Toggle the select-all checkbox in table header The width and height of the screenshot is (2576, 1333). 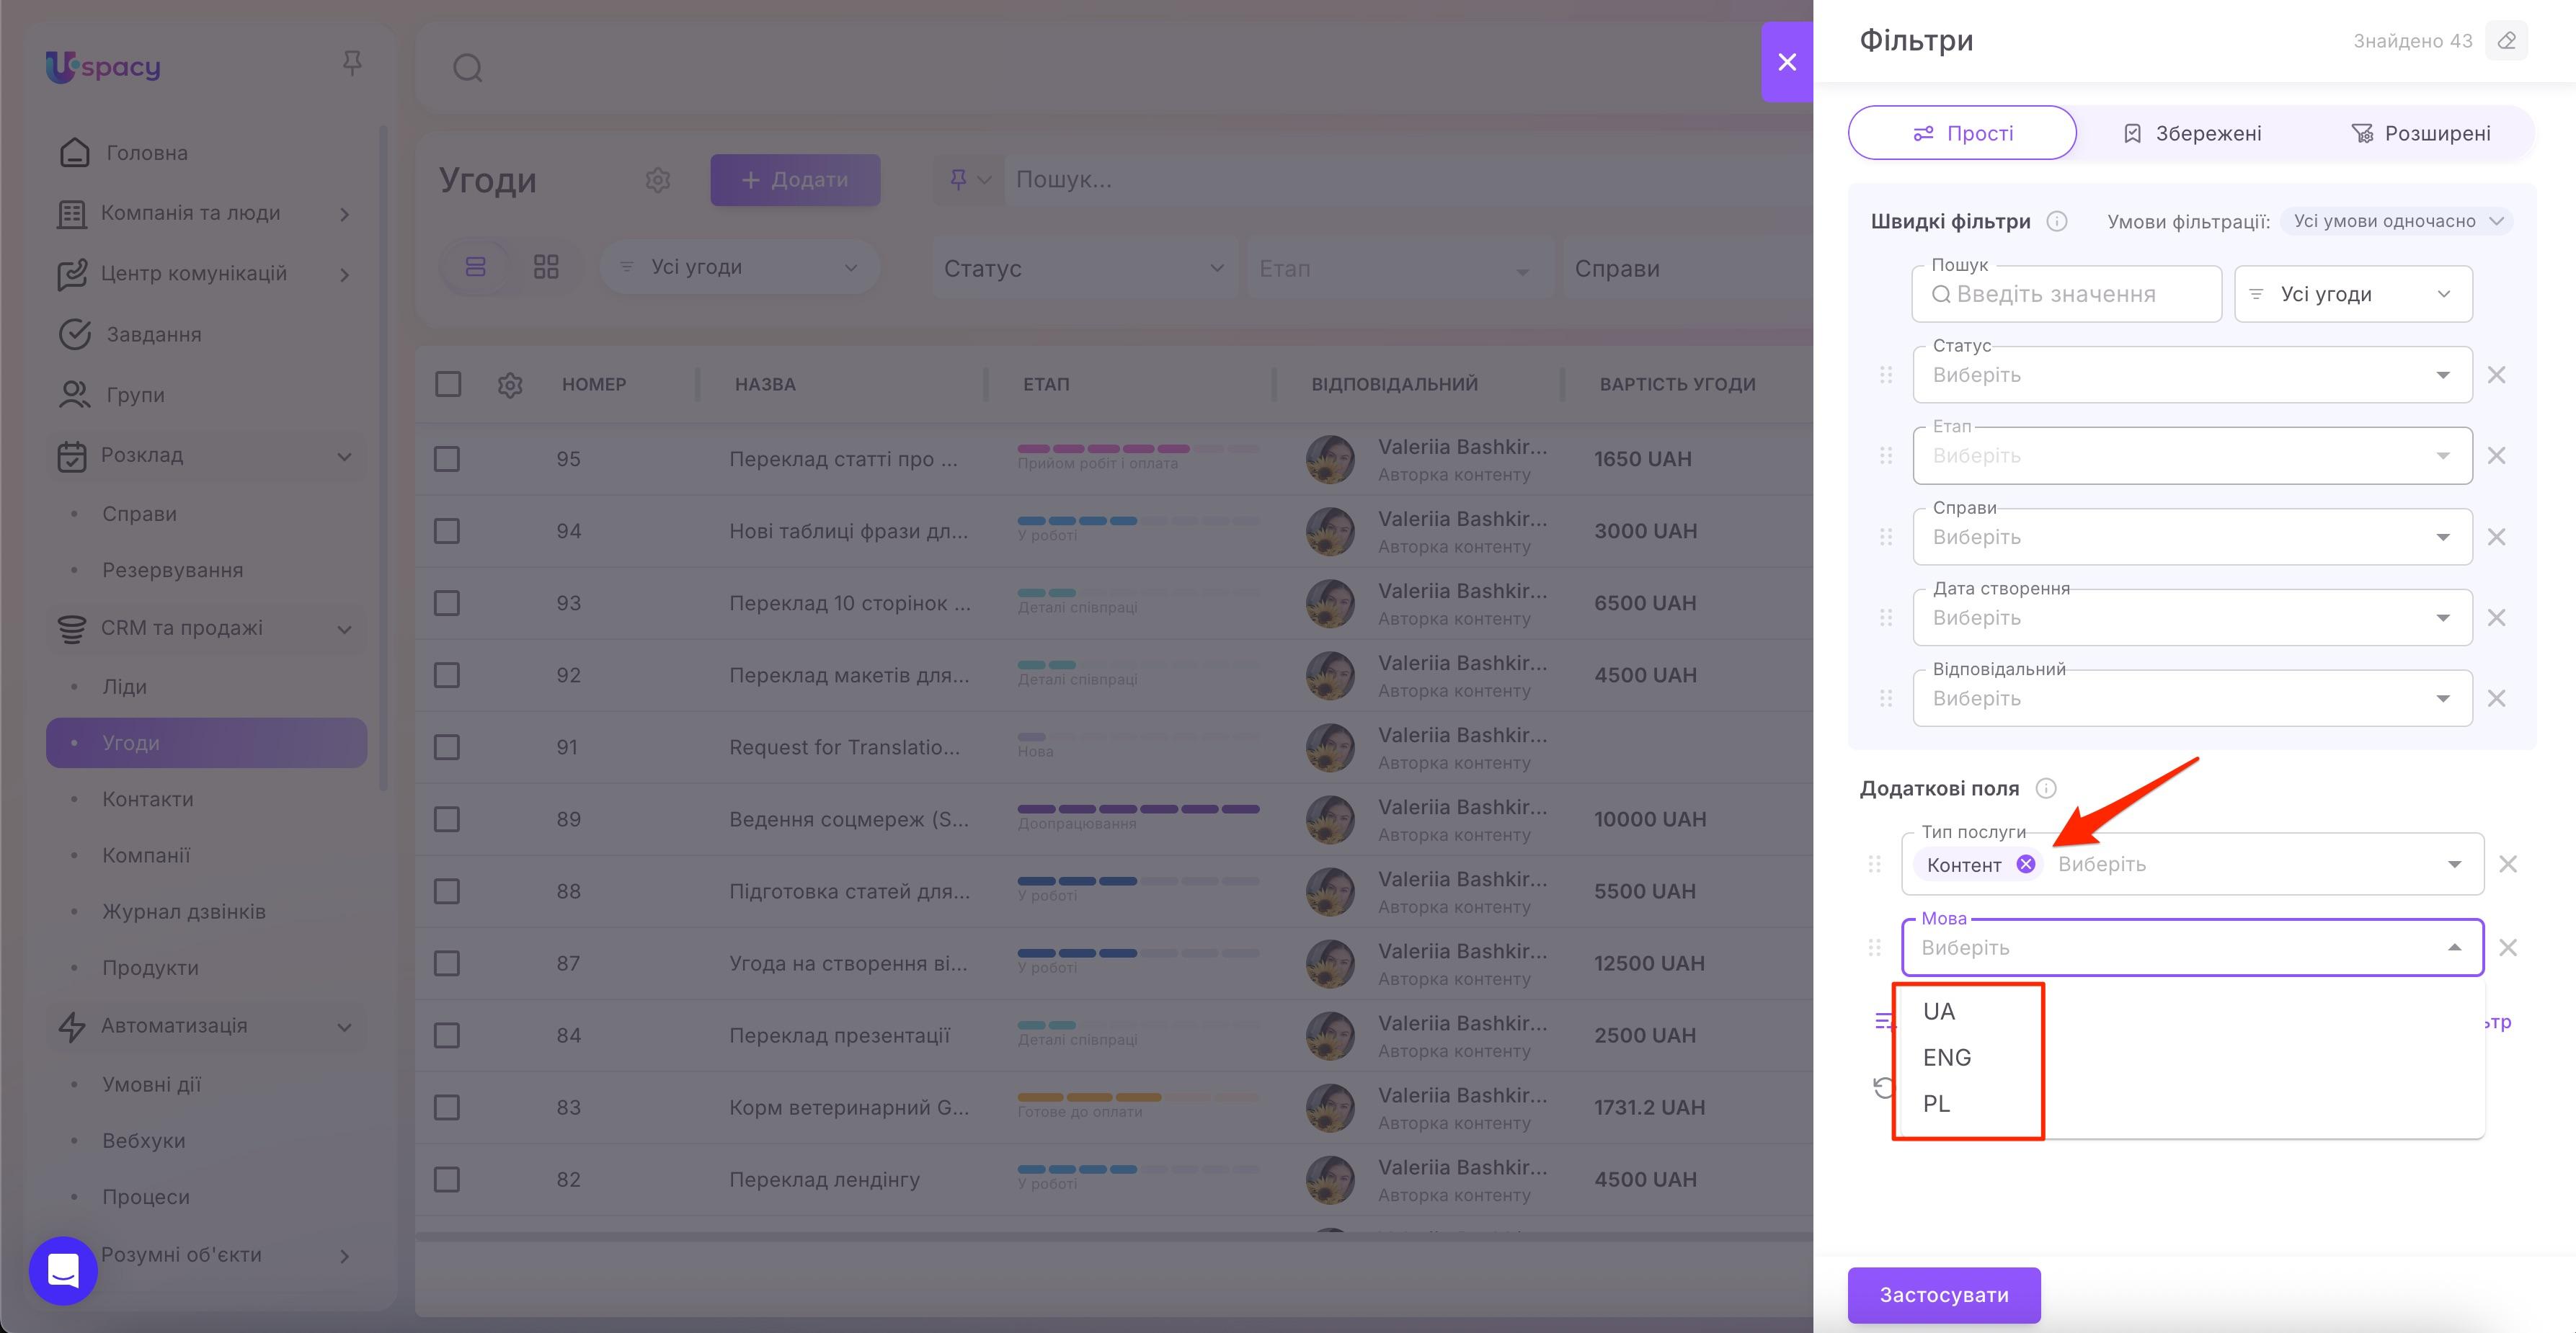point(448,384)
